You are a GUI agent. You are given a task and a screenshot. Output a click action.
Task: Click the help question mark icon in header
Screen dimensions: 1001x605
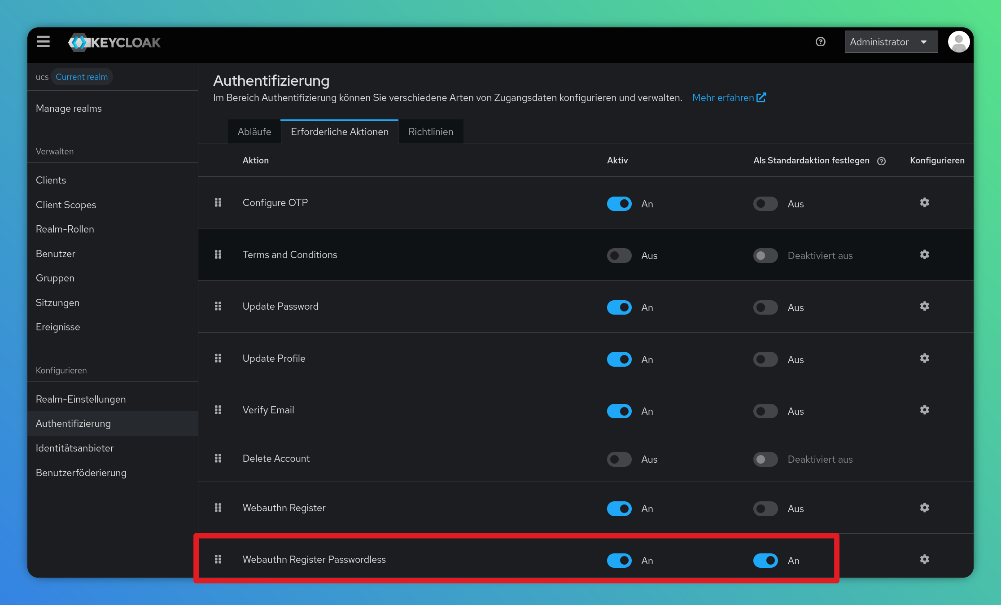(x=820, y=42)
